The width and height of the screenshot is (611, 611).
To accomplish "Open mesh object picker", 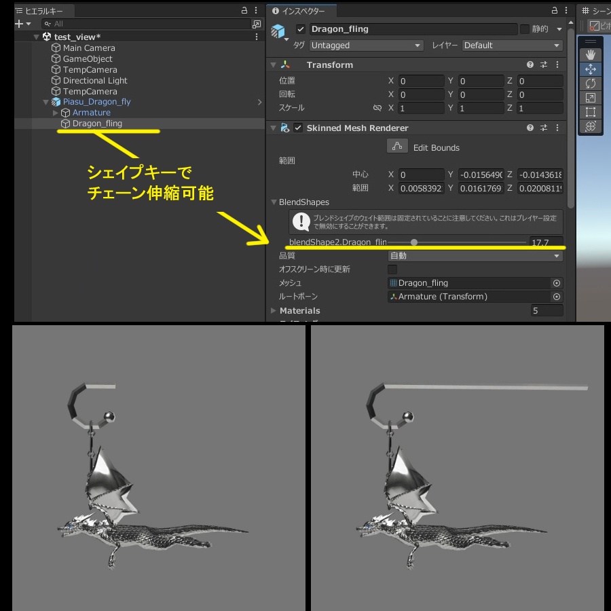I will click(x=557, y=283).
